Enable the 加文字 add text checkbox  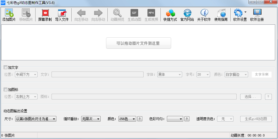[6, 67]
